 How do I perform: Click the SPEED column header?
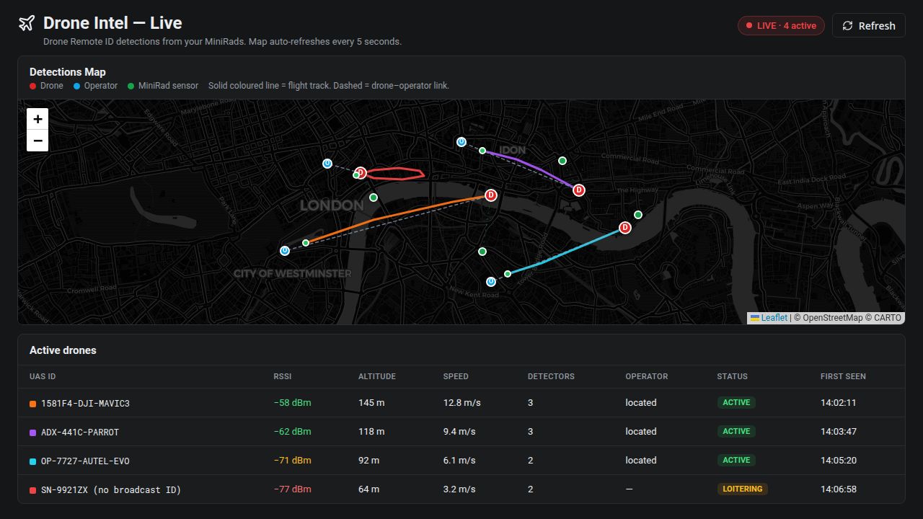tap(456, 376)
